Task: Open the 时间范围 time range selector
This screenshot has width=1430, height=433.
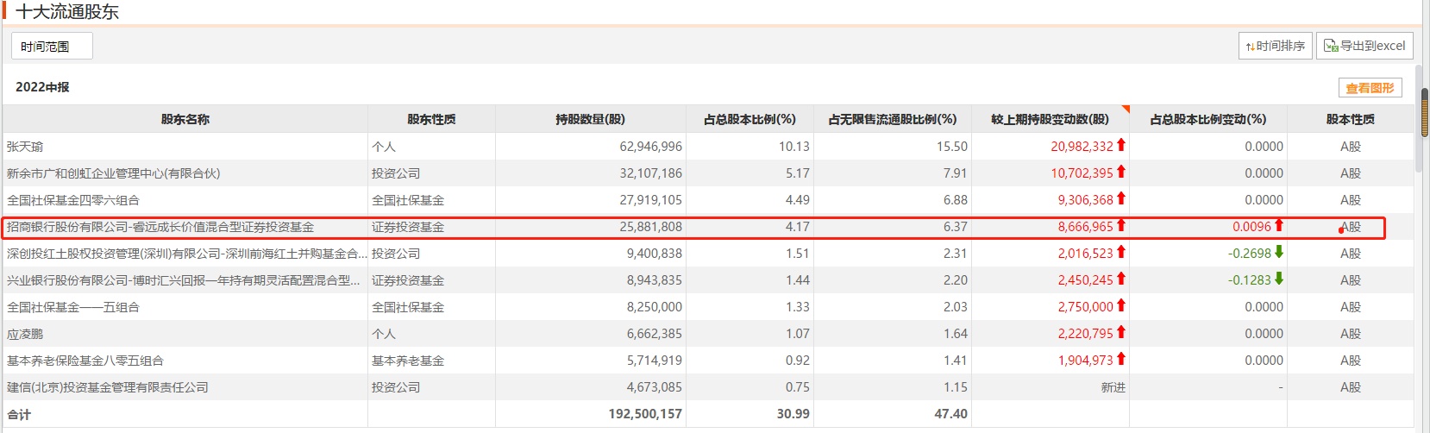Action: [x=52, y=47]
